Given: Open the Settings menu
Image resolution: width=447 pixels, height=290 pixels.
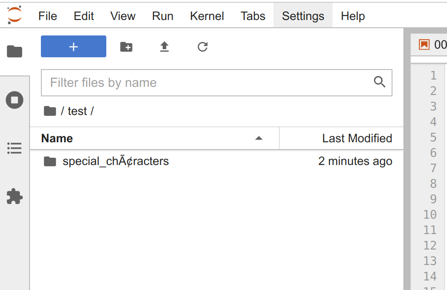Looking at the screenshot, I should tap(303, 15).
